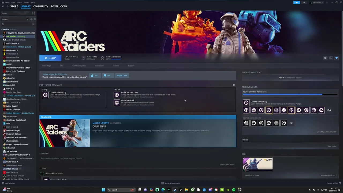
Task: Go back with the navigation arrow
Action: (x=3, y=6)
